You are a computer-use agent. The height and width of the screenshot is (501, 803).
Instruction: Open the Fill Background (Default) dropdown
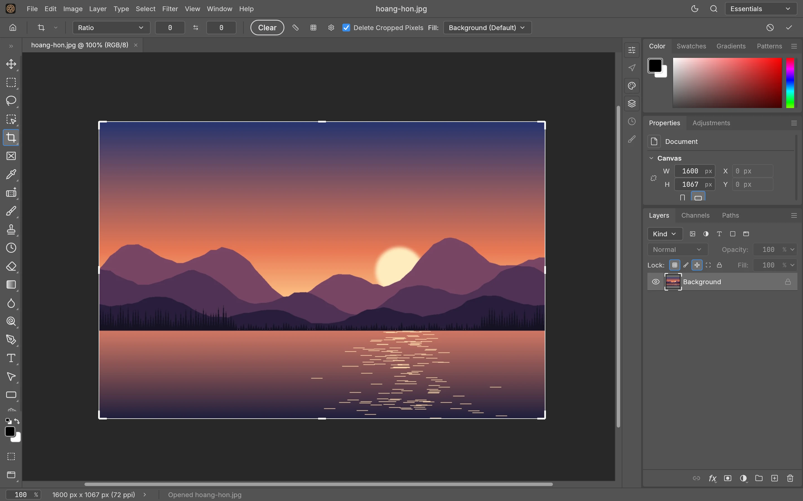[x=487, y=28]
